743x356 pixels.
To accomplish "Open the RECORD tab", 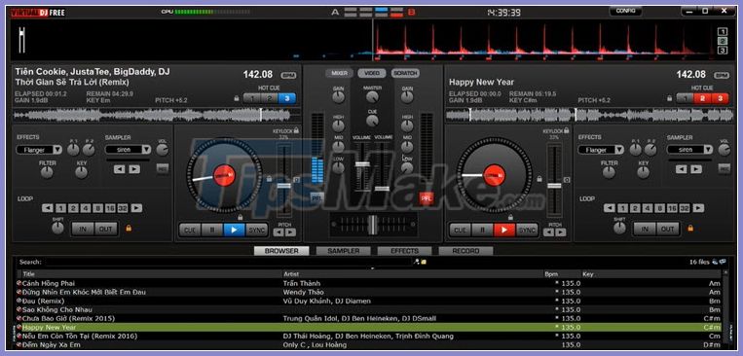I will tap(465, 251).
